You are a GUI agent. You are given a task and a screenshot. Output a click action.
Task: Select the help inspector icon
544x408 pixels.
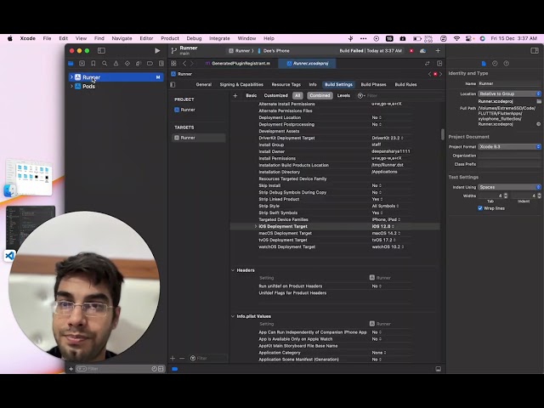tap(507, 64)
